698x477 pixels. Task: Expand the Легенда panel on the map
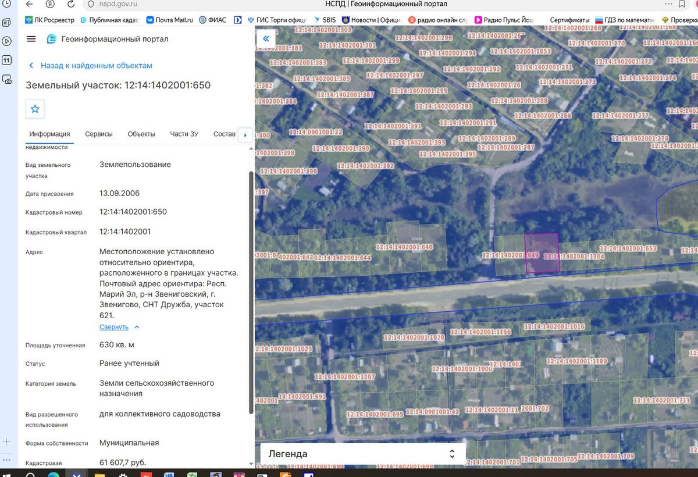pyautogui.click(x=363, y=454)
